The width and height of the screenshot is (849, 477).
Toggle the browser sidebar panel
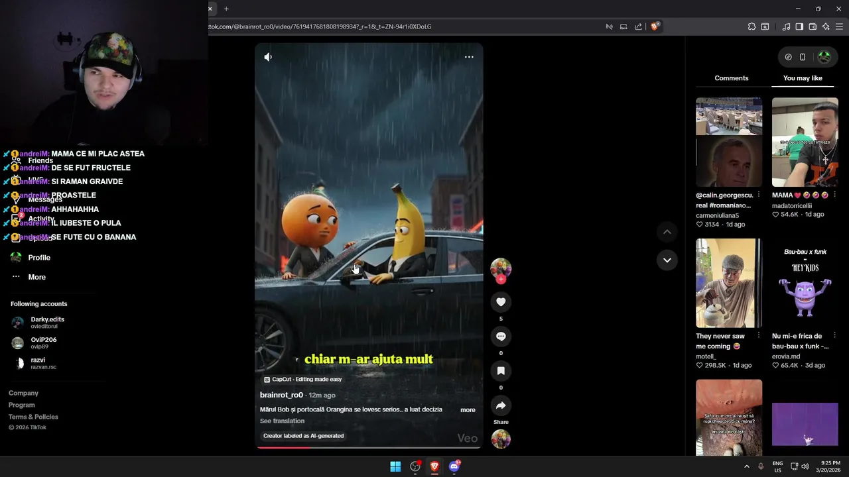click(x=799, y=26)
